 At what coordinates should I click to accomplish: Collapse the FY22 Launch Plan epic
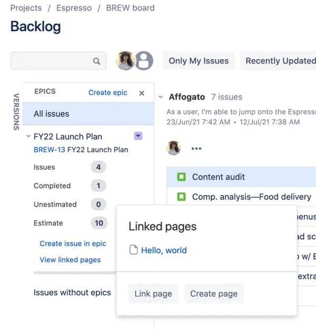click(x=28, y=136)
